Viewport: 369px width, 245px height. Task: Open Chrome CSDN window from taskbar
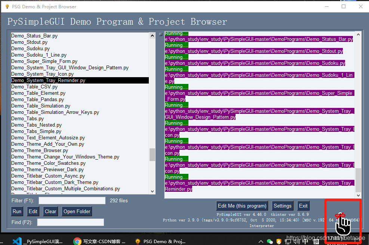[x=99, y=242]
